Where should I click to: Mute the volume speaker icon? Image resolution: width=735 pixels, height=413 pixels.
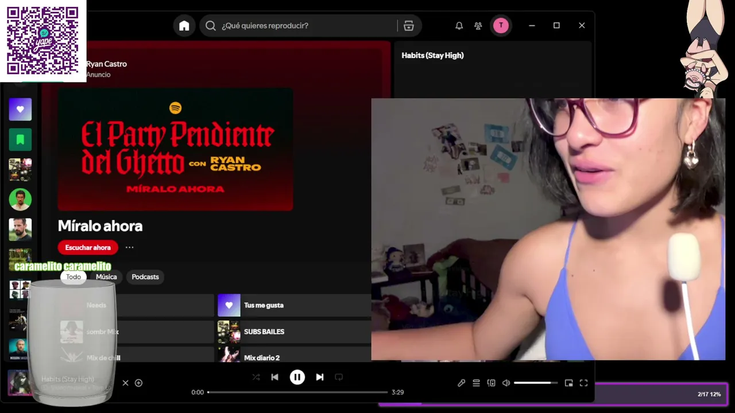tap(506, 383)
